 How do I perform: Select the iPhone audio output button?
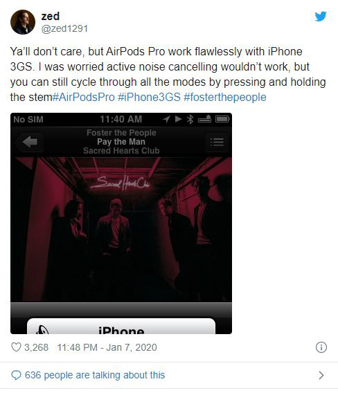(121, 327)
